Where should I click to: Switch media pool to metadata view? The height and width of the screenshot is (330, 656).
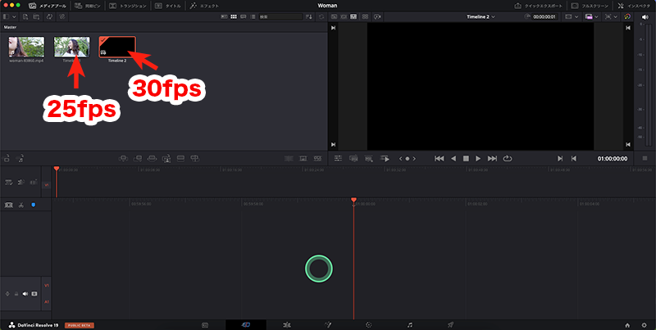click(x=224, y=16)
